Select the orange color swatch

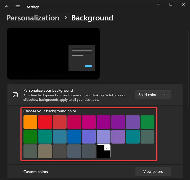click(x=30, y=122)
